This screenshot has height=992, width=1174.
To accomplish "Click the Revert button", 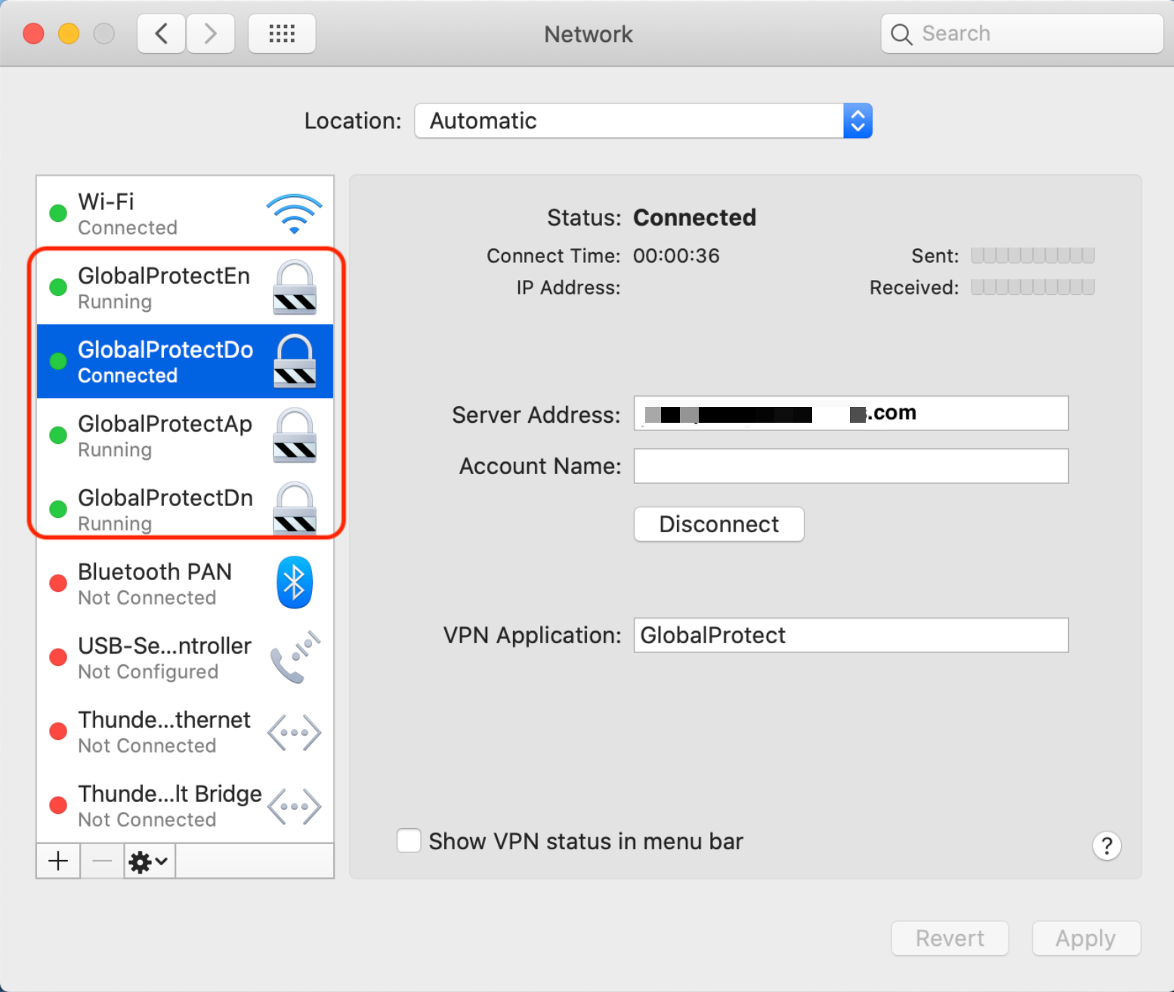I will tap(950, 938).
